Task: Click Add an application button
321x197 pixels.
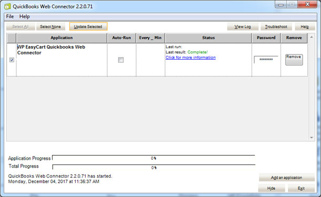Action: tap(287, 178)
